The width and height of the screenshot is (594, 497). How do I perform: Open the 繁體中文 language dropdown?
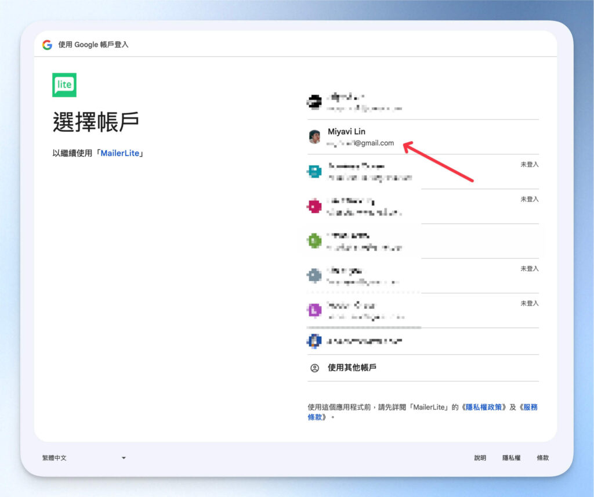(x=84, y=458)
